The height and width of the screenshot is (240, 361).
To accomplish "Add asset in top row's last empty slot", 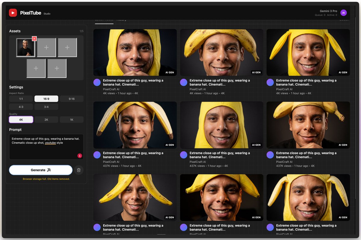I will pos(67,47).
